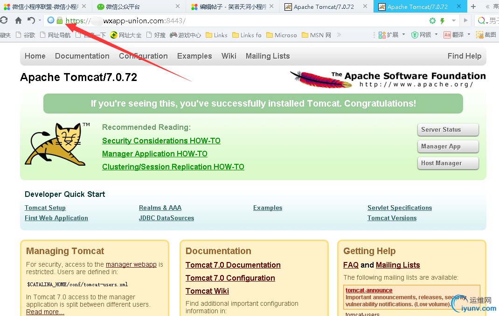Go to the browser home page icon
Image resolution: width=499 pixels, height=316 pixels.
coord(19,20)
